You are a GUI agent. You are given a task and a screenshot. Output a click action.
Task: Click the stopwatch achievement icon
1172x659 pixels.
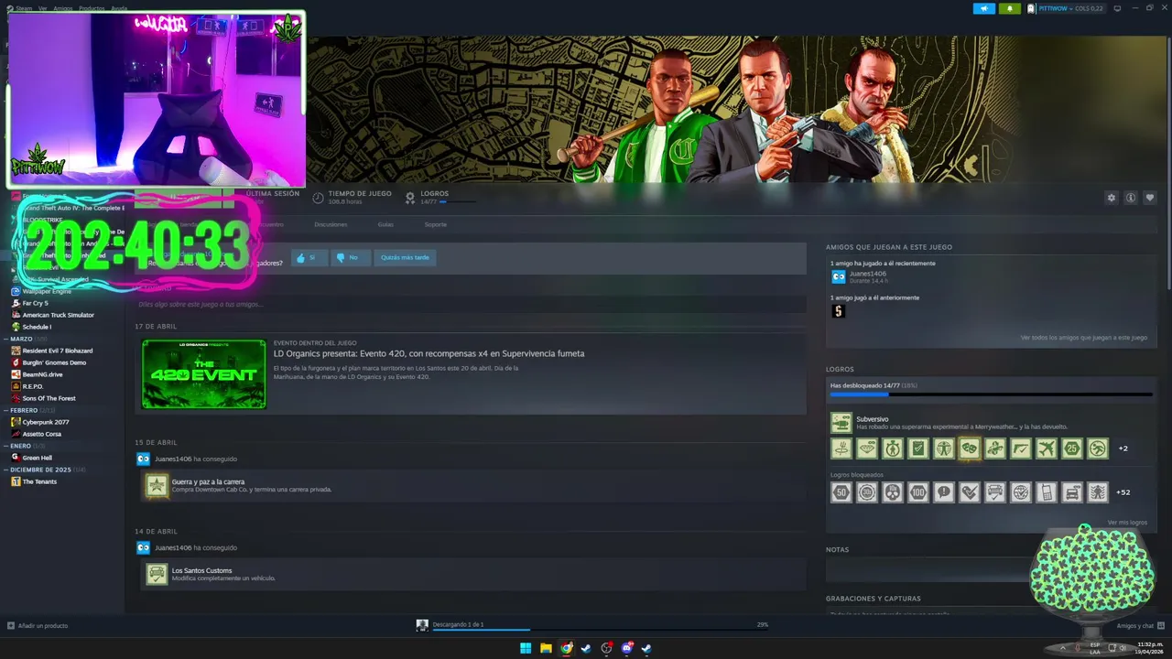click(x=892, y=448)
